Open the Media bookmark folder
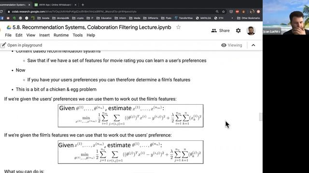The height and width of the screenshot is (173, 309). point(135,18)
